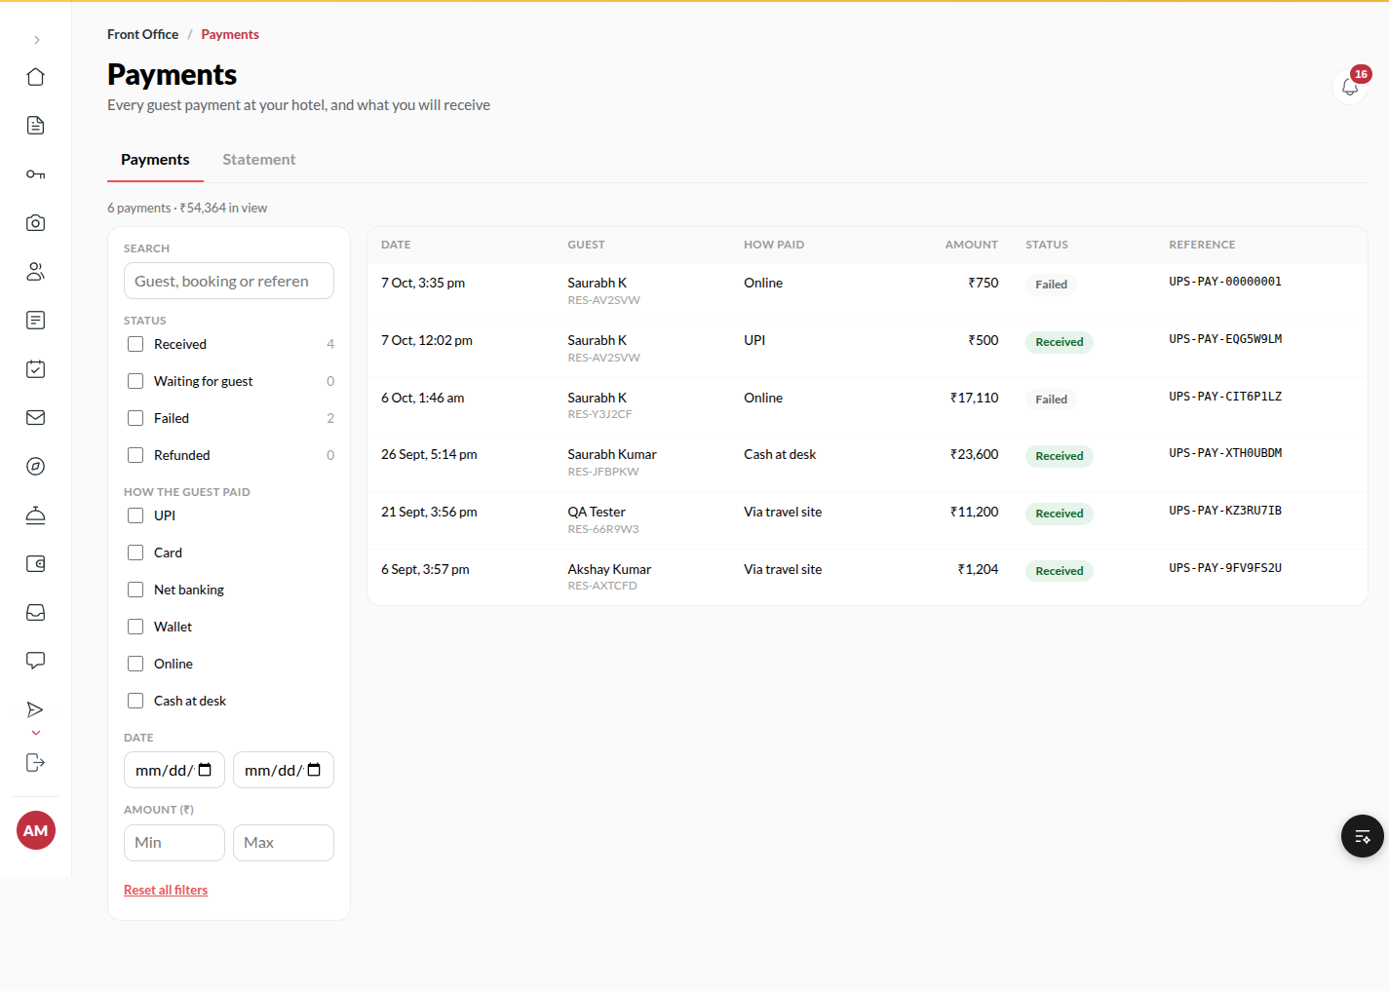Expand the sidebar with the chevron arrow
Screen dimensions: 1389x991
point(36,40)
